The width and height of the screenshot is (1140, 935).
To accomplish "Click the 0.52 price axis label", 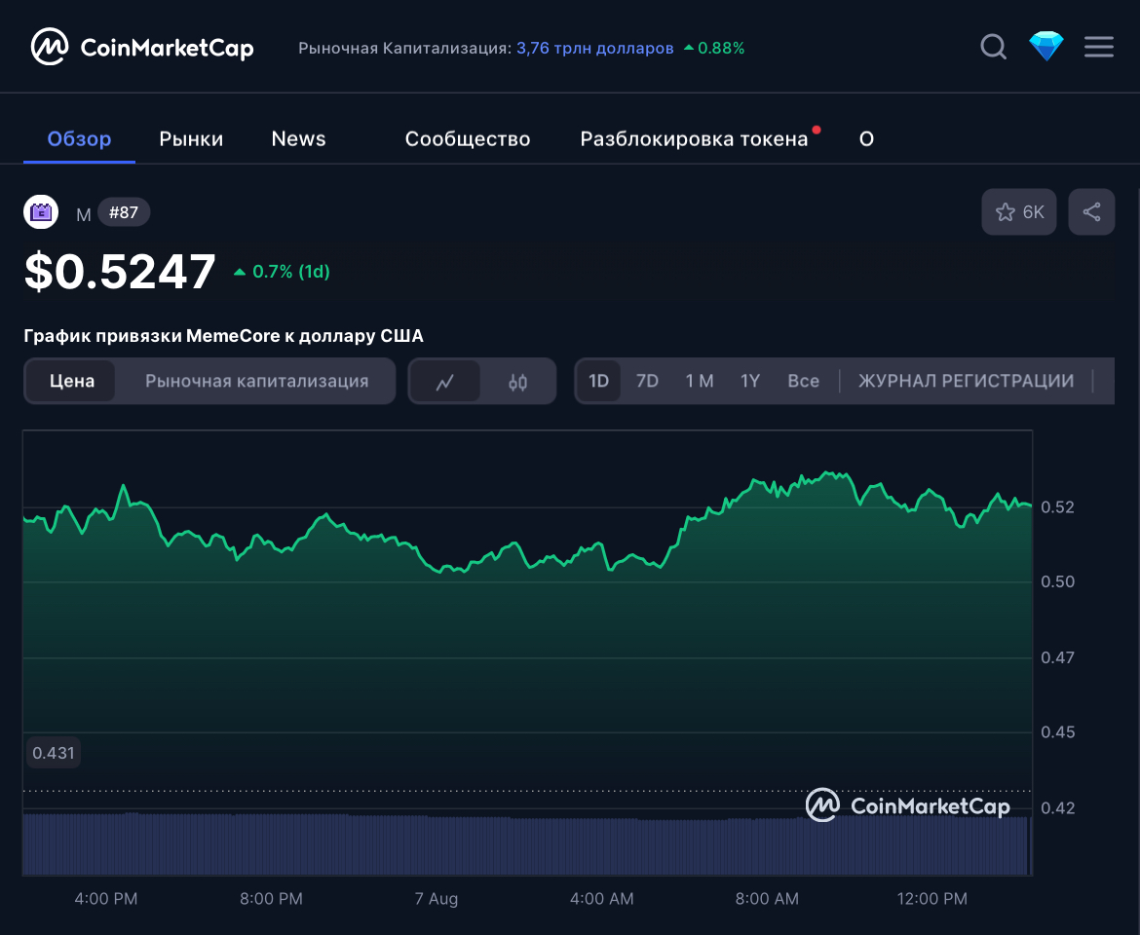I will (1058, 507).
